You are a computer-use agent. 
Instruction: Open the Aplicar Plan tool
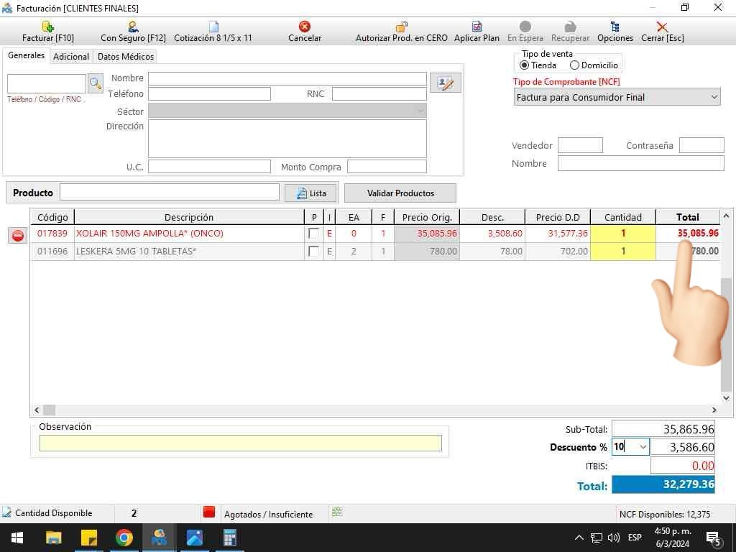tap(477, 27)
